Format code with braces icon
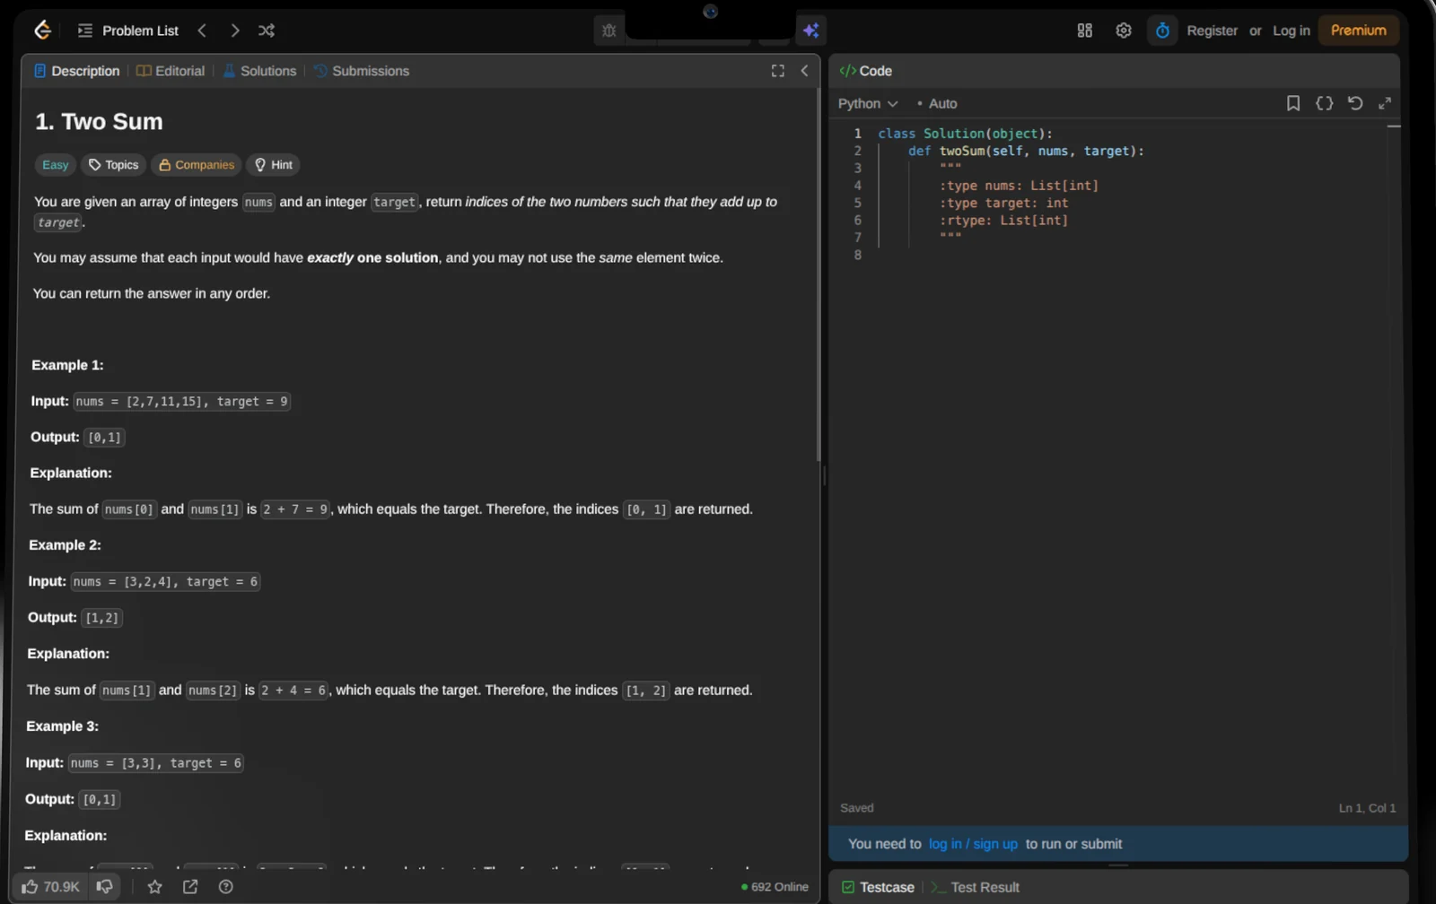This screenshot has width=1436, height=904. point(1325,104)
